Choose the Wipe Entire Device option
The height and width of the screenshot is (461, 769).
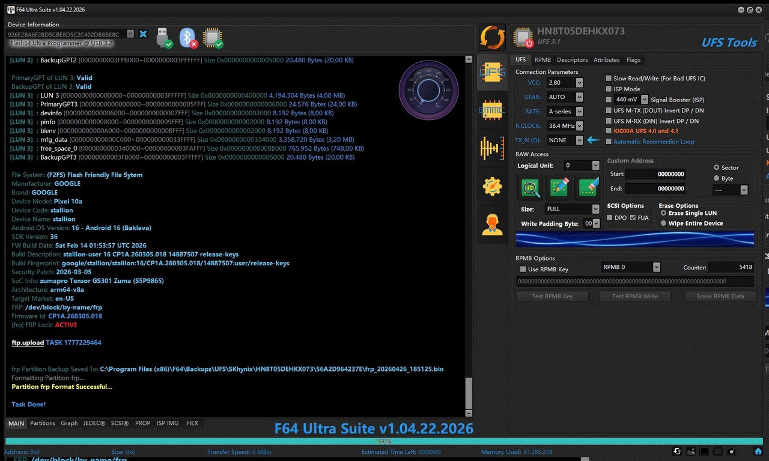663,223
